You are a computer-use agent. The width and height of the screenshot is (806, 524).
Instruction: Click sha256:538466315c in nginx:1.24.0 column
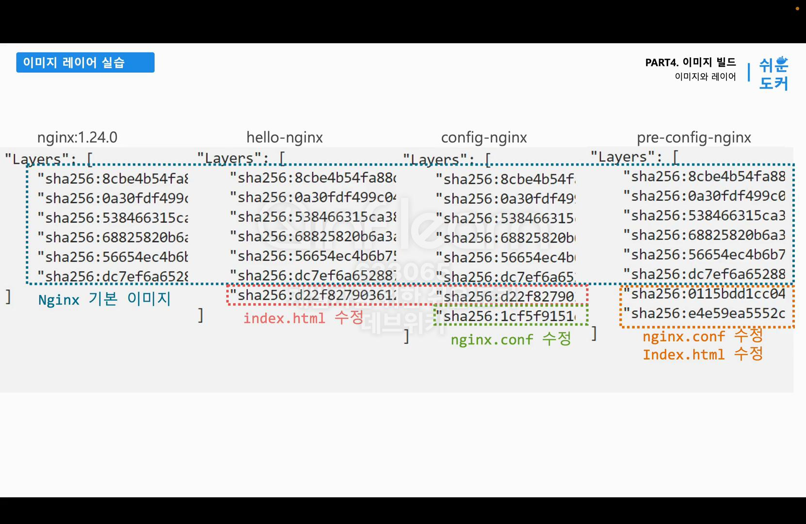113,218
